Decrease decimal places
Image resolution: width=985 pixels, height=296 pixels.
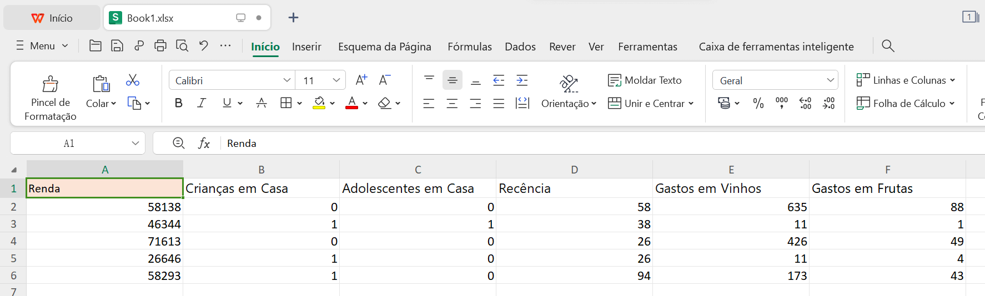(828, 103)
